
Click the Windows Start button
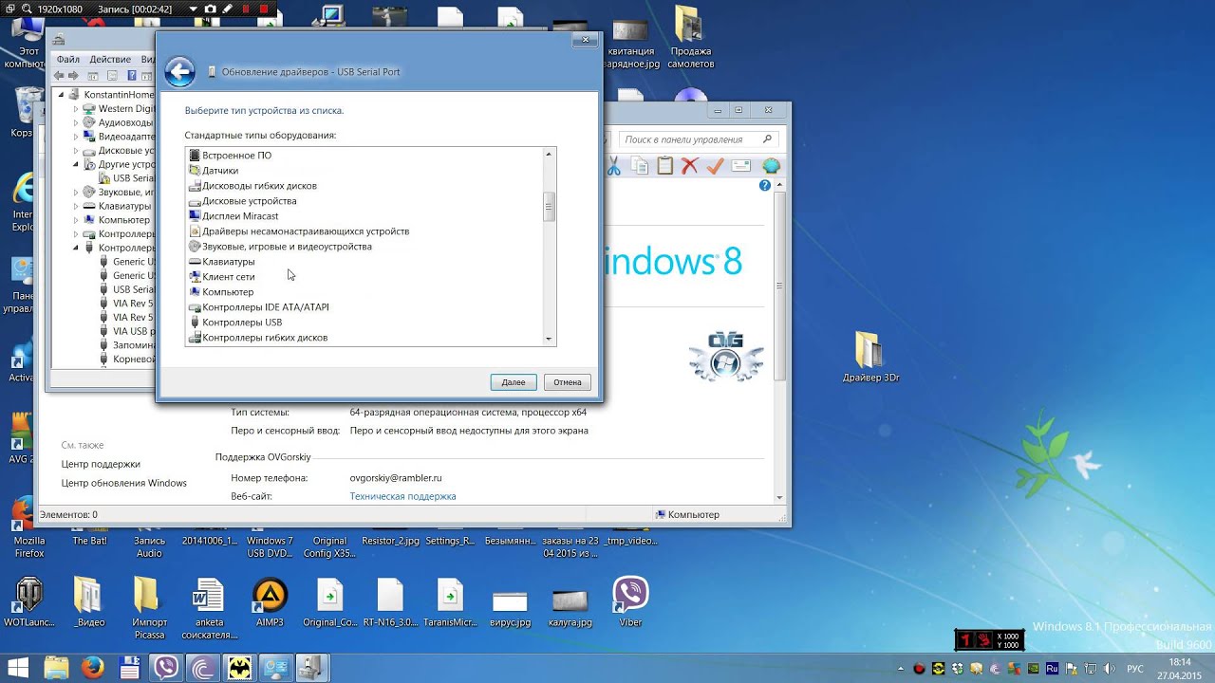(18, 668)
